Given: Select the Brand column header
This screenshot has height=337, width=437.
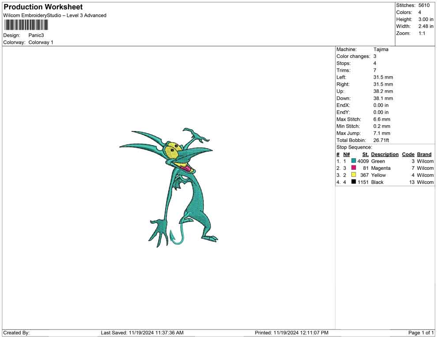Looking at the screenshot, I should click(x=424, y=154).
